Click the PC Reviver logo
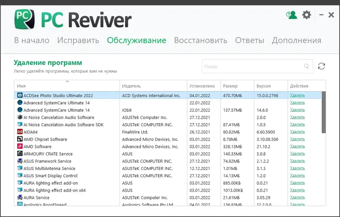Viewport: 340px width, 217px height. coord(73,19)
